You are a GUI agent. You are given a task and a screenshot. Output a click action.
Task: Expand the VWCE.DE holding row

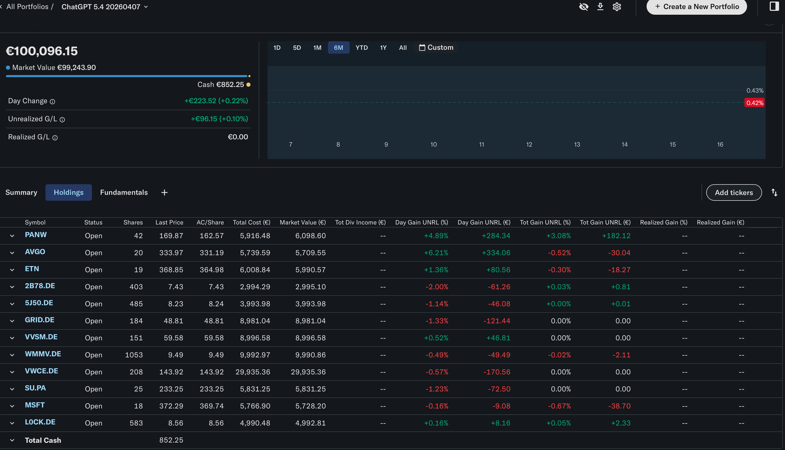coord(12,372)
